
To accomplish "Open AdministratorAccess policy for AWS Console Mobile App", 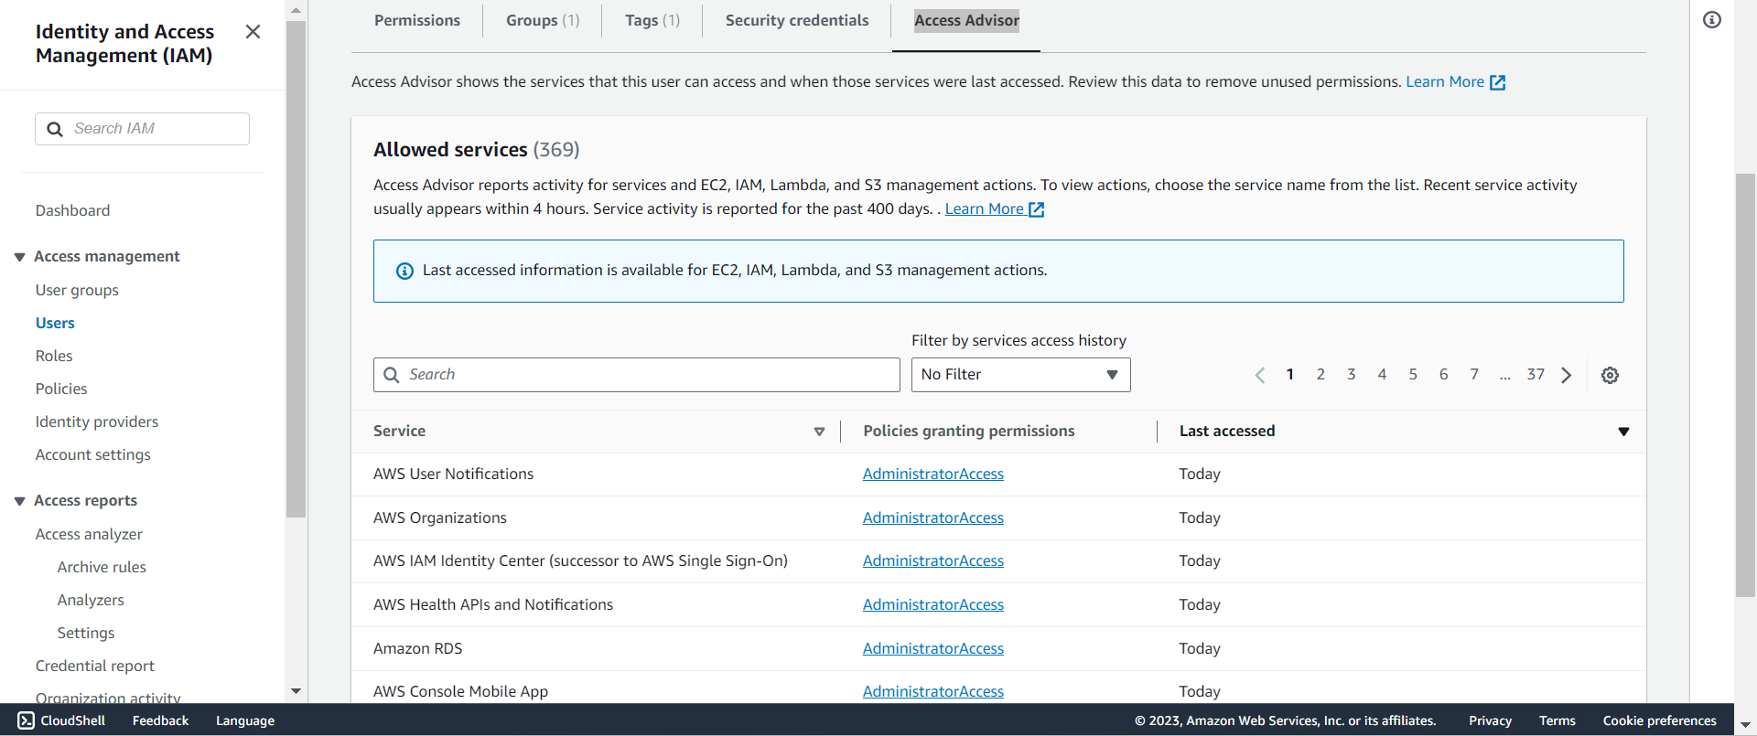I will (933, 691).
